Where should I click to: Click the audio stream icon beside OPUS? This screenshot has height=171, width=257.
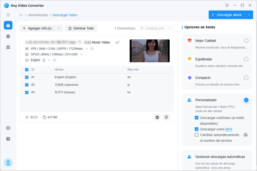pyautogui.click(x=27, y=54)
